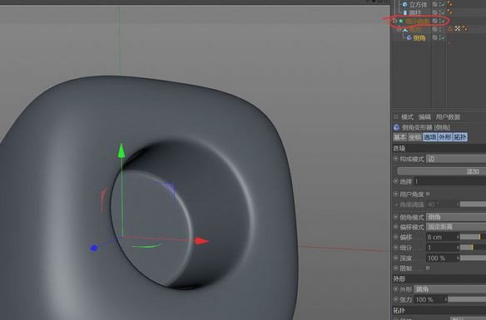Switch to the 基本 tab
This screenshot has height=320, width=486.
(399, 137)
